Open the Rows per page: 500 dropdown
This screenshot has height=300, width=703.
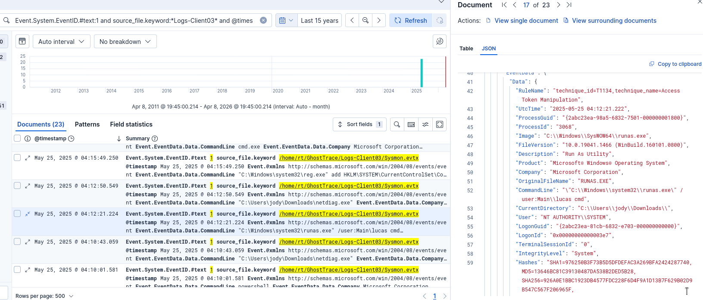click(44, 296)
